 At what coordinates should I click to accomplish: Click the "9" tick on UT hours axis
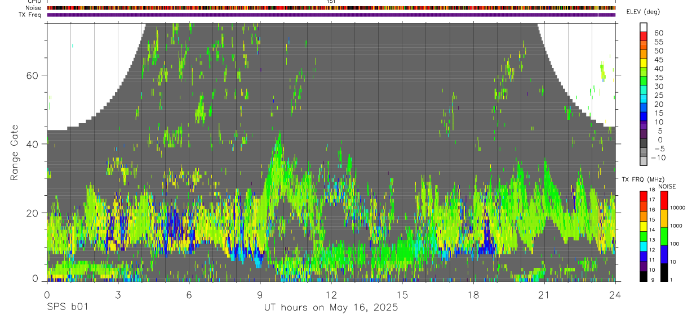click(x=260, y=294)
